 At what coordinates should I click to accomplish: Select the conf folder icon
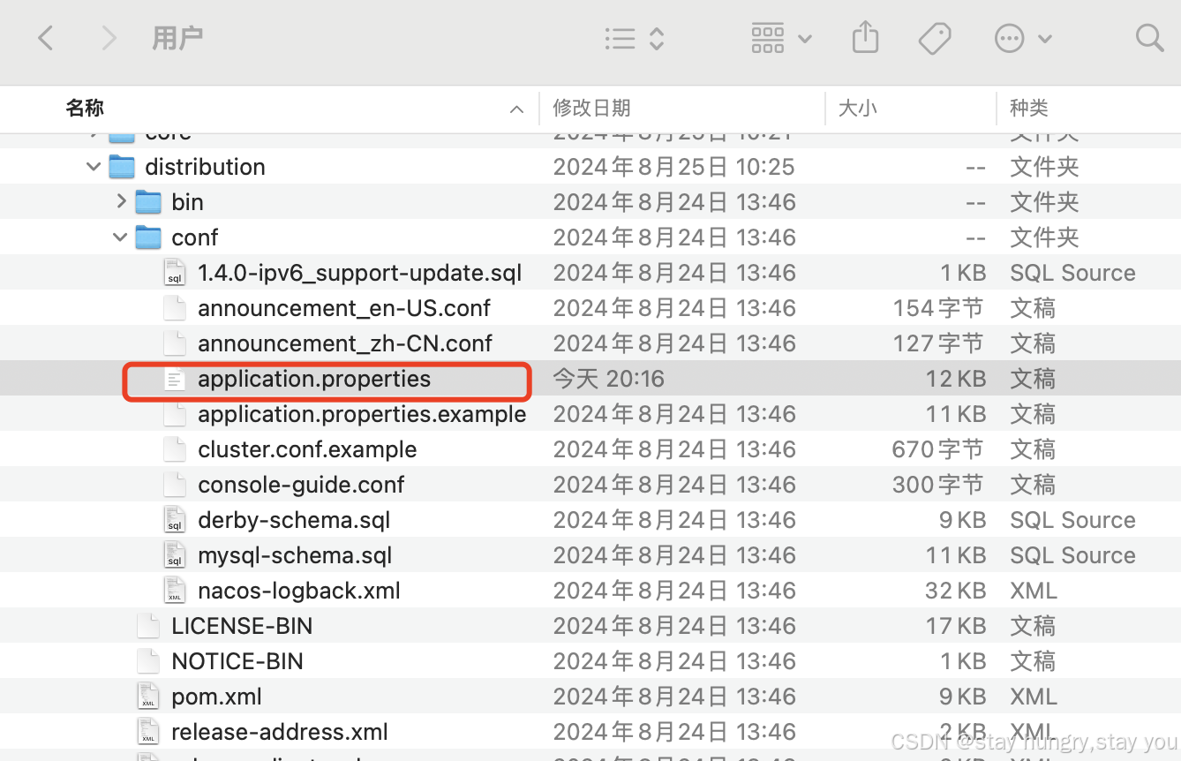point(148,237)
